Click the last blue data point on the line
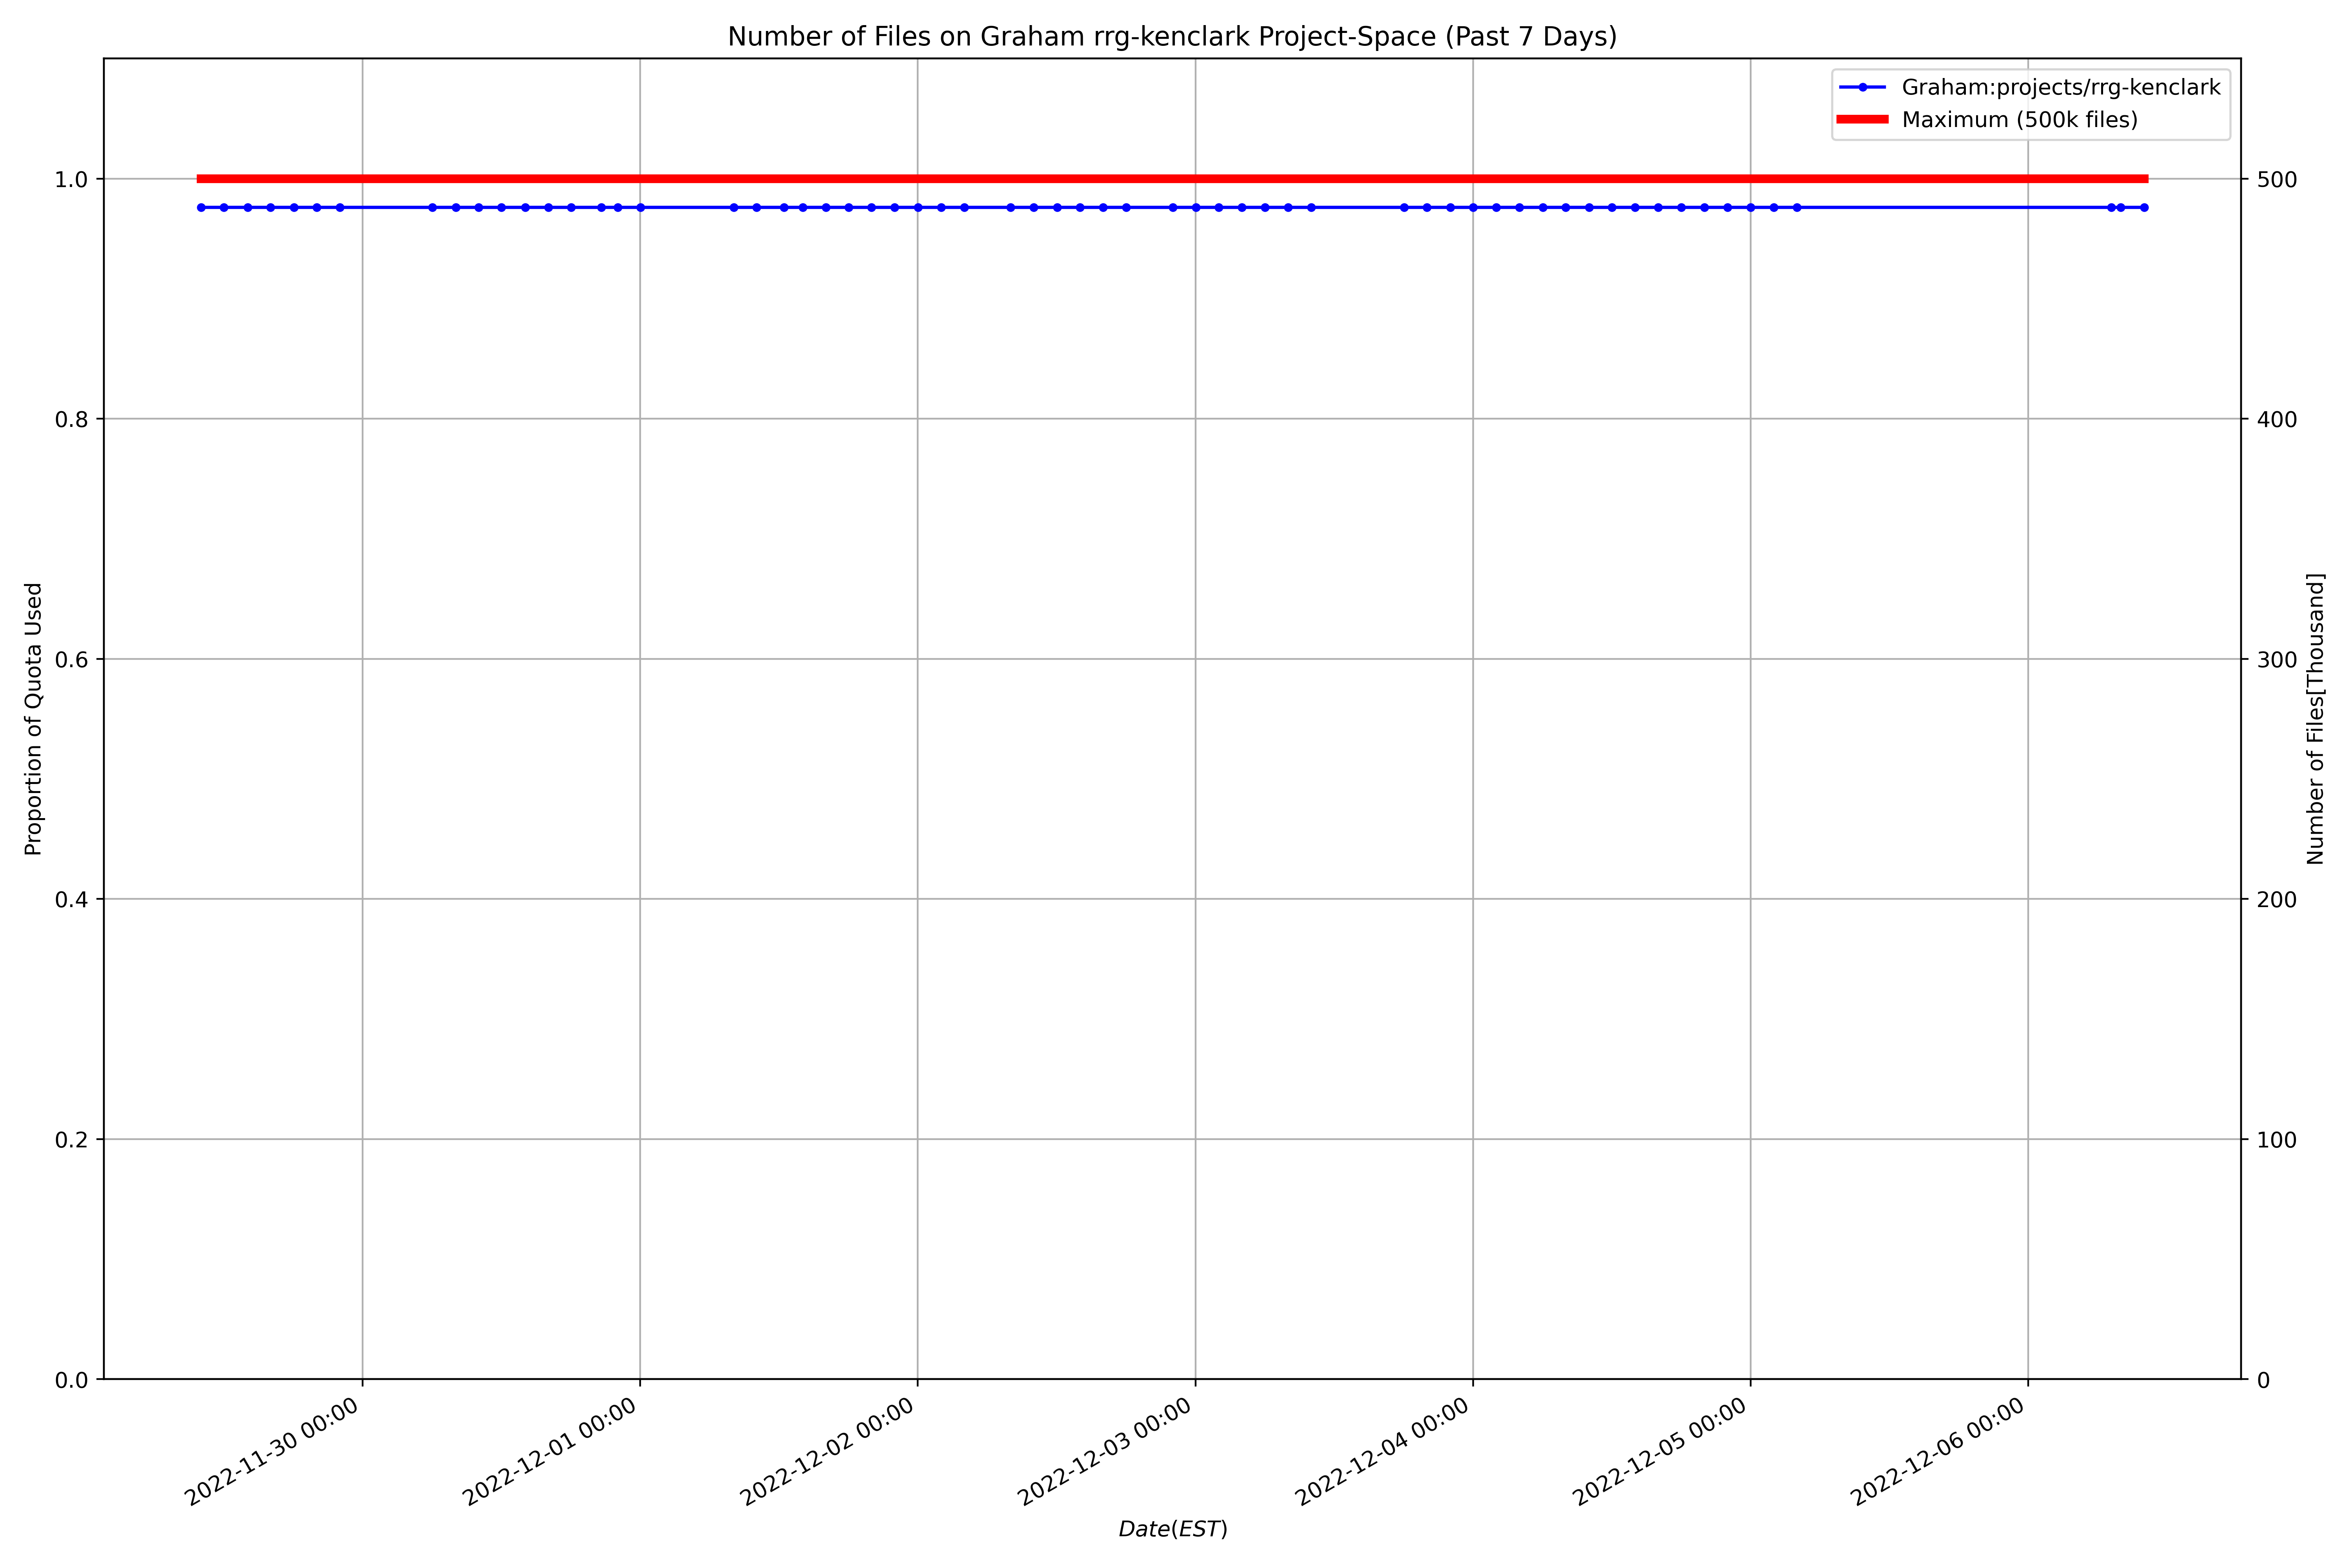2352x1568 pixels. (x=2144, y=208)
